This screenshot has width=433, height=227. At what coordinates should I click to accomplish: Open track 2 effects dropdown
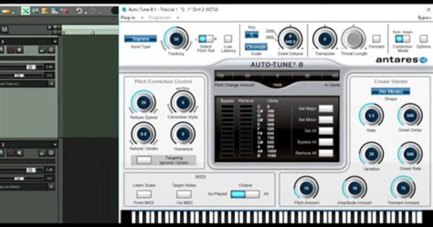[x=51, y=187]
